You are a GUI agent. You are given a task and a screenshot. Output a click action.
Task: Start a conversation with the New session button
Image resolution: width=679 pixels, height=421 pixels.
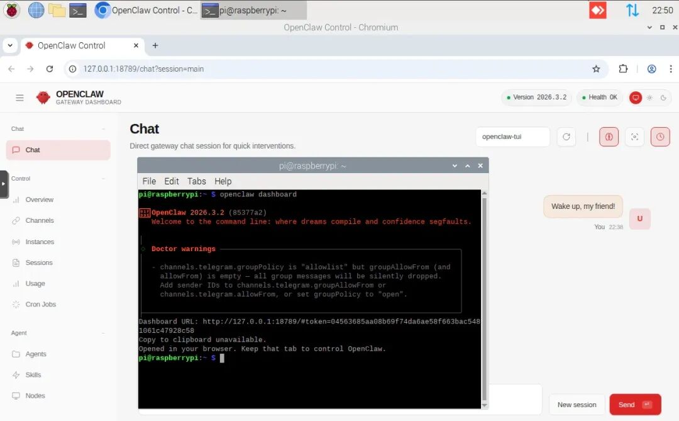(577, 404)
